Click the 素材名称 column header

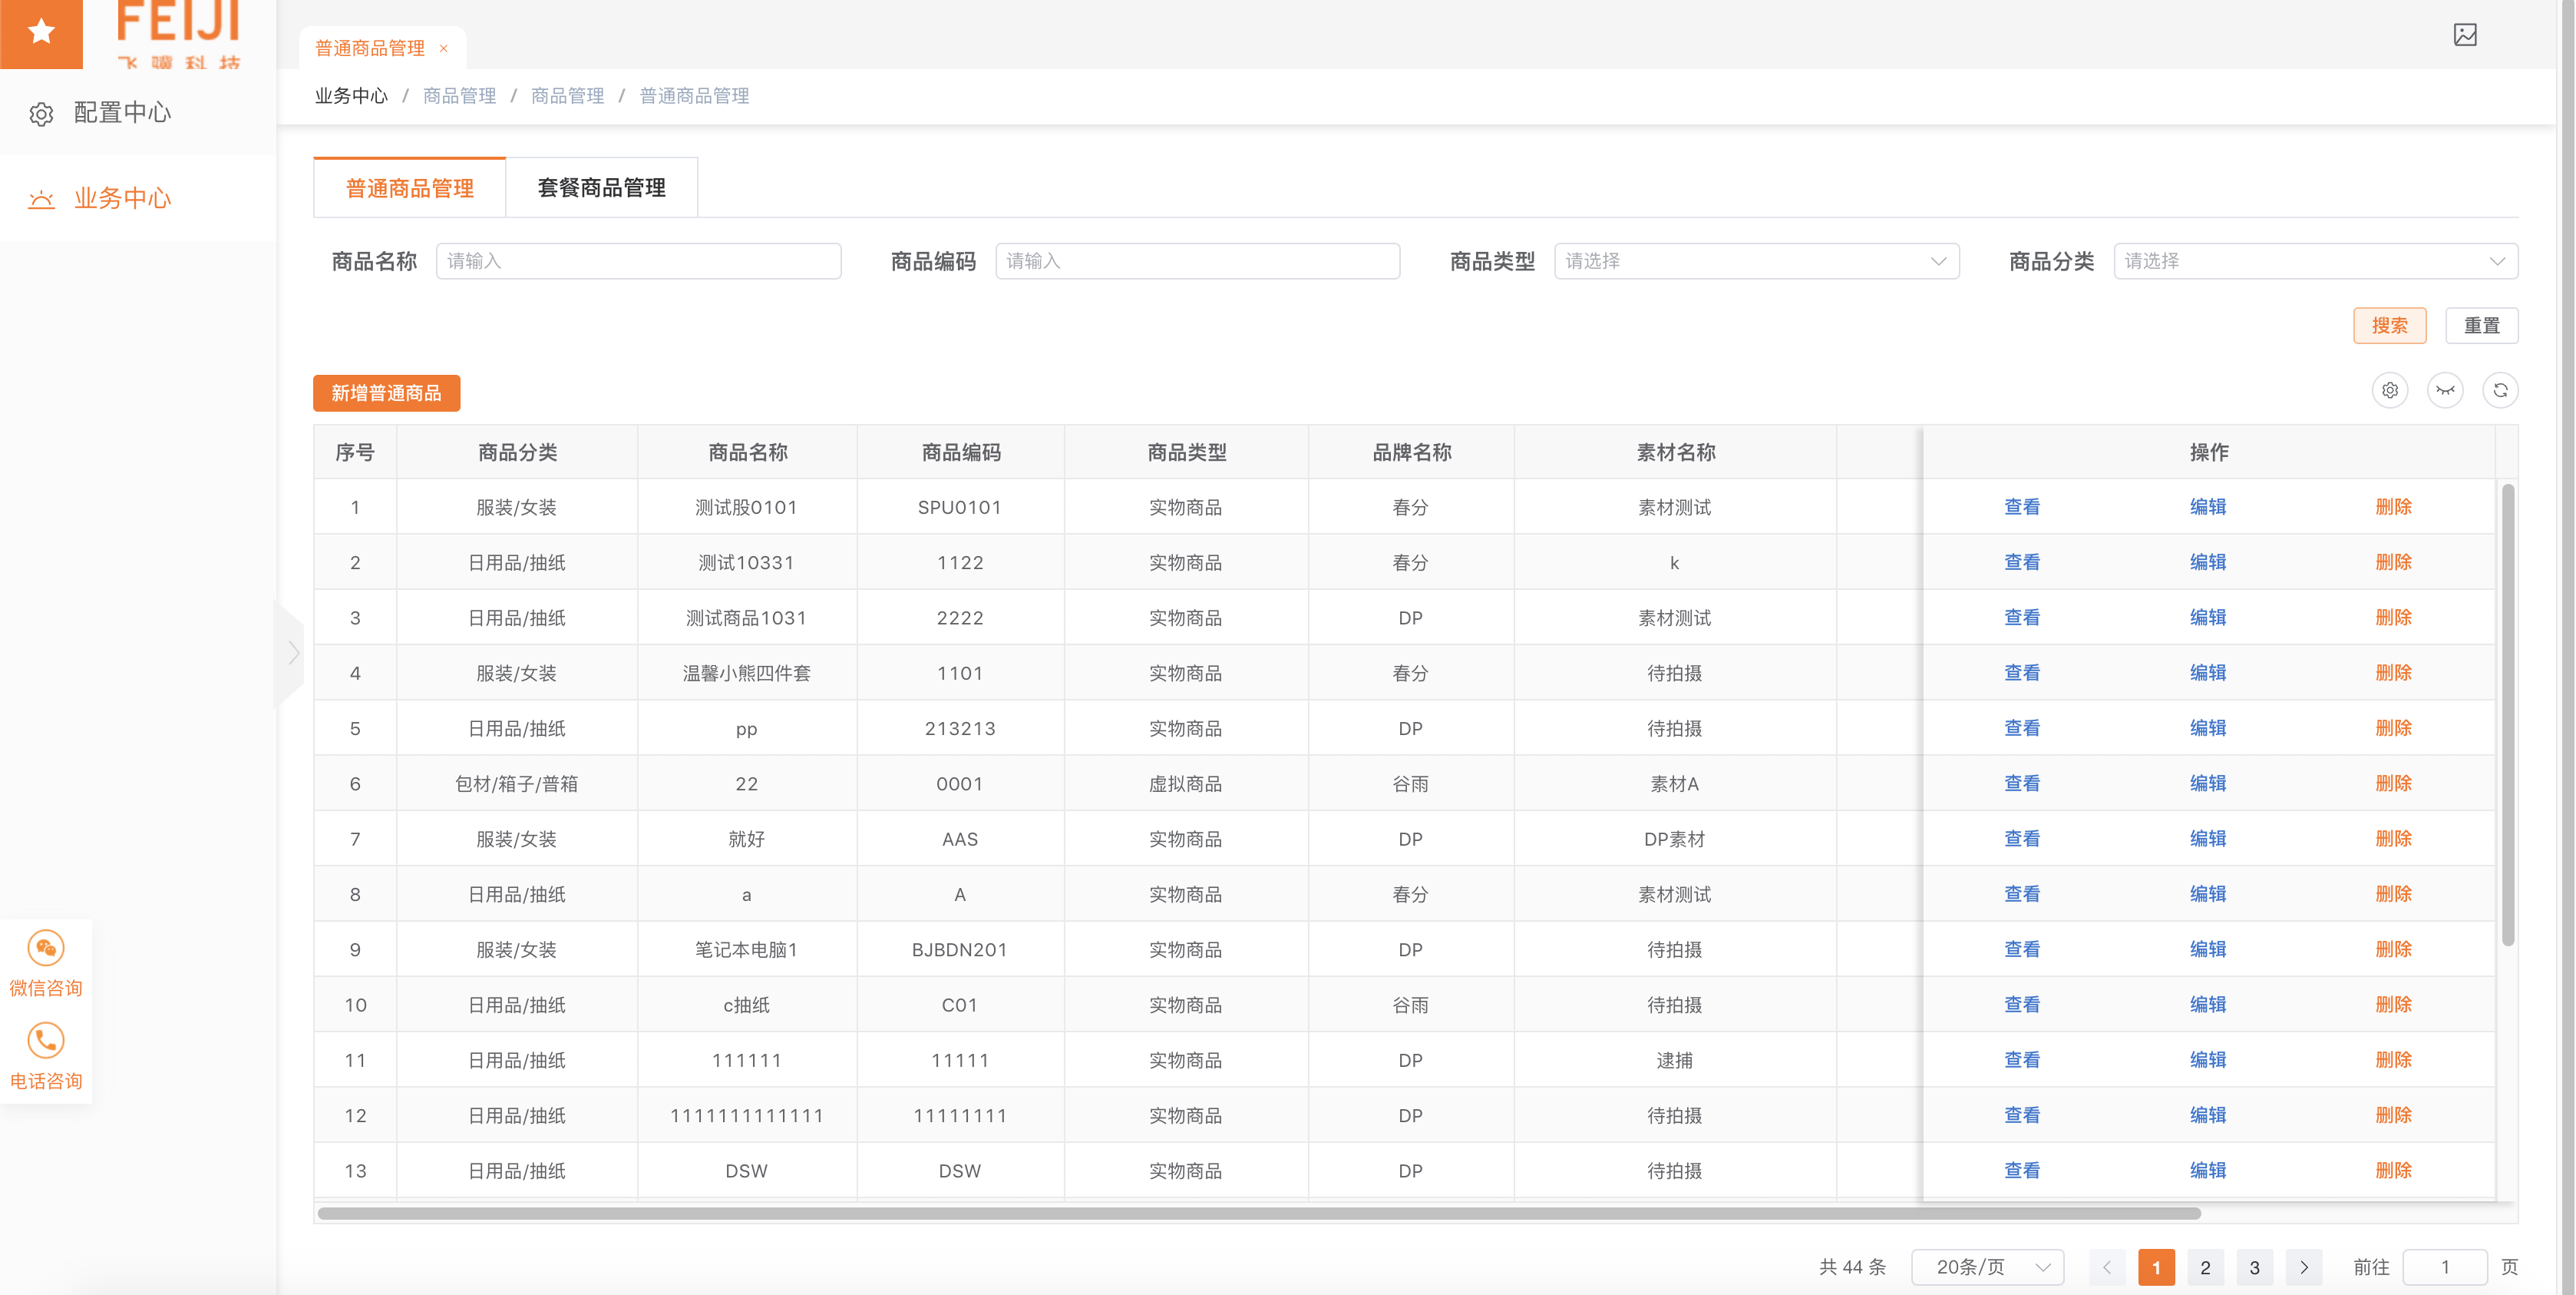pos(1675,452)
